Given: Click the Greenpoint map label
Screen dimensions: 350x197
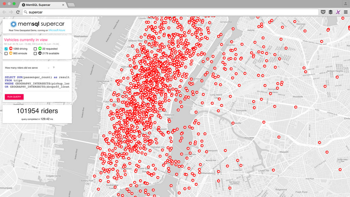Looking at the screenshot, I should [212, 150].
